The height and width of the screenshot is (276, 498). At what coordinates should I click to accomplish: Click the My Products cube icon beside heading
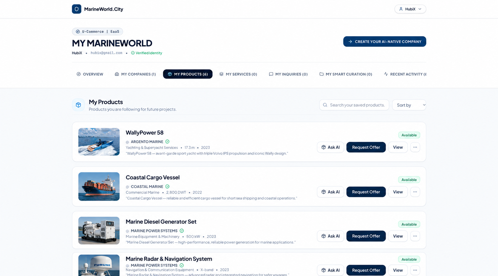(78, 105)
